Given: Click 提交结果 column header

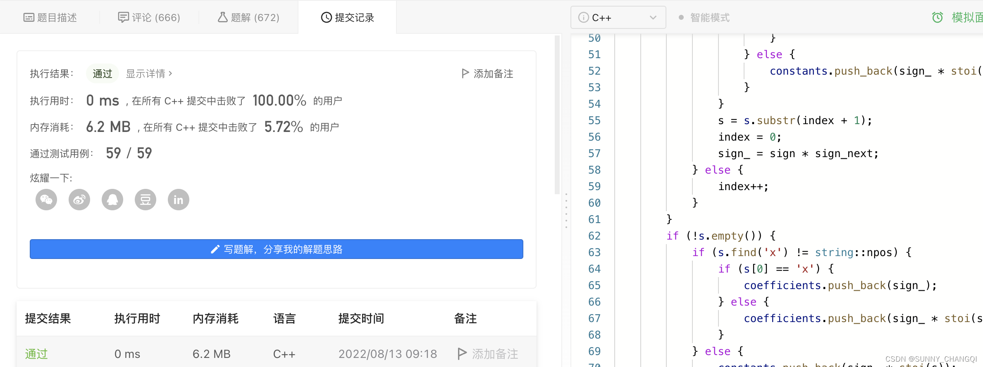Looking at the screenshot, I should (48, 318).
